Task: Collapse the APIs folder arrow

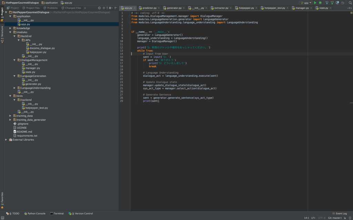Action: pyautogui.click(x=19, y=40)
